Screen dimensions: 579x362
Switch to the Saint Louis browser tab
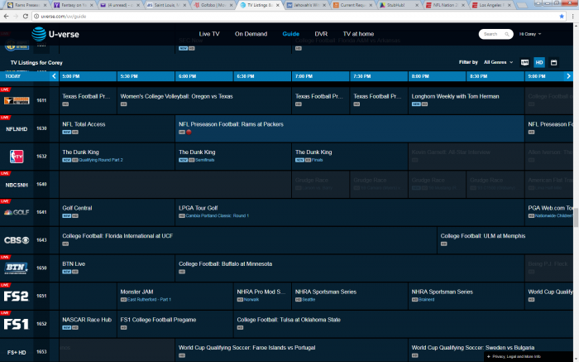[165, 5]
